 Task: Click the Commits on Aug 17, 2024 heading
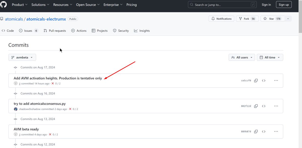pos(38,68)
